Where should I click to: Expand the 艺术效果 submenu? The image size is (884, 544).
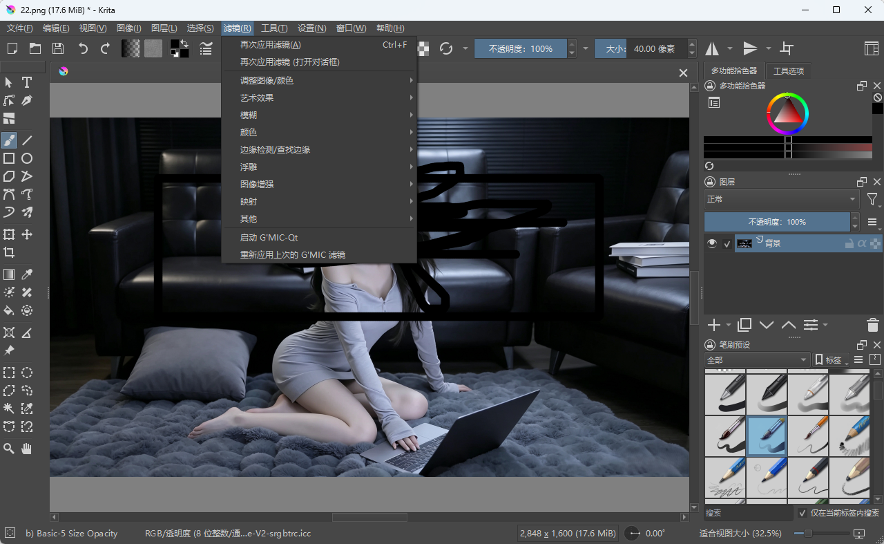pyautogui.click(x=319, y=97)
